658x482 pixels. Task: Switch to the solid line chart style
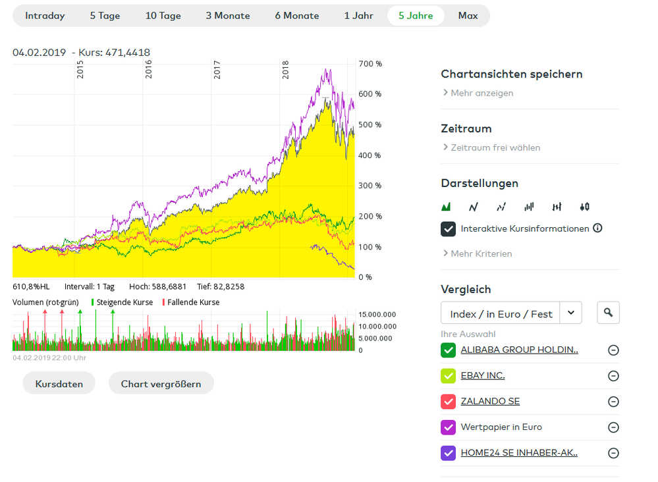(x=473, y=207)
